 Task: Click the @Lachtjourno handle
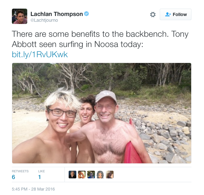44,20
